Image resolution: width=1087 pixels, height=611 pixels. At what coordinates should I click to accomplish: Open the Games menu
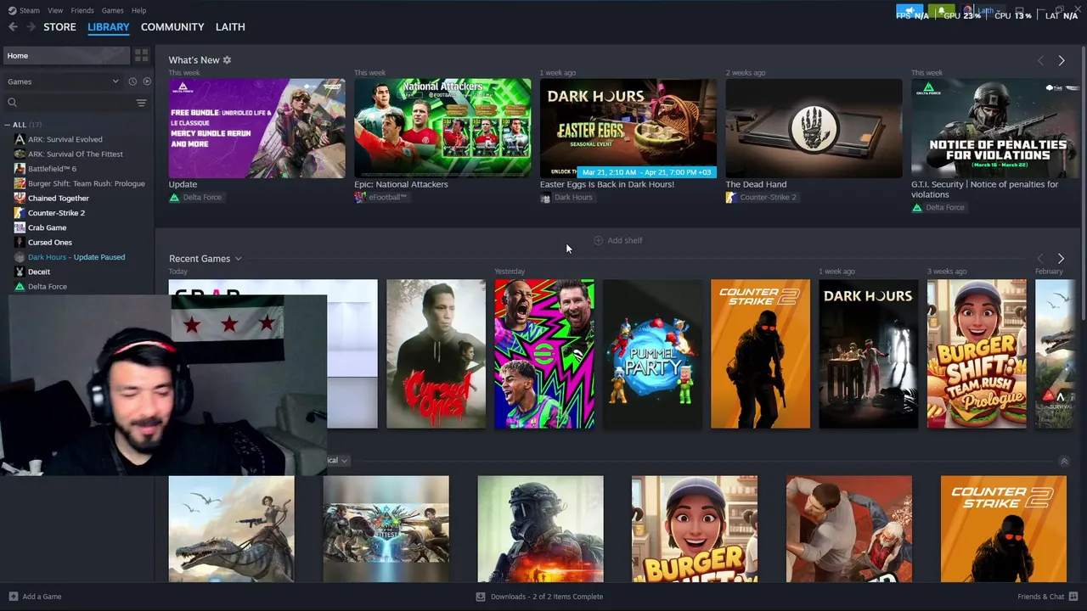pos(112,10)
